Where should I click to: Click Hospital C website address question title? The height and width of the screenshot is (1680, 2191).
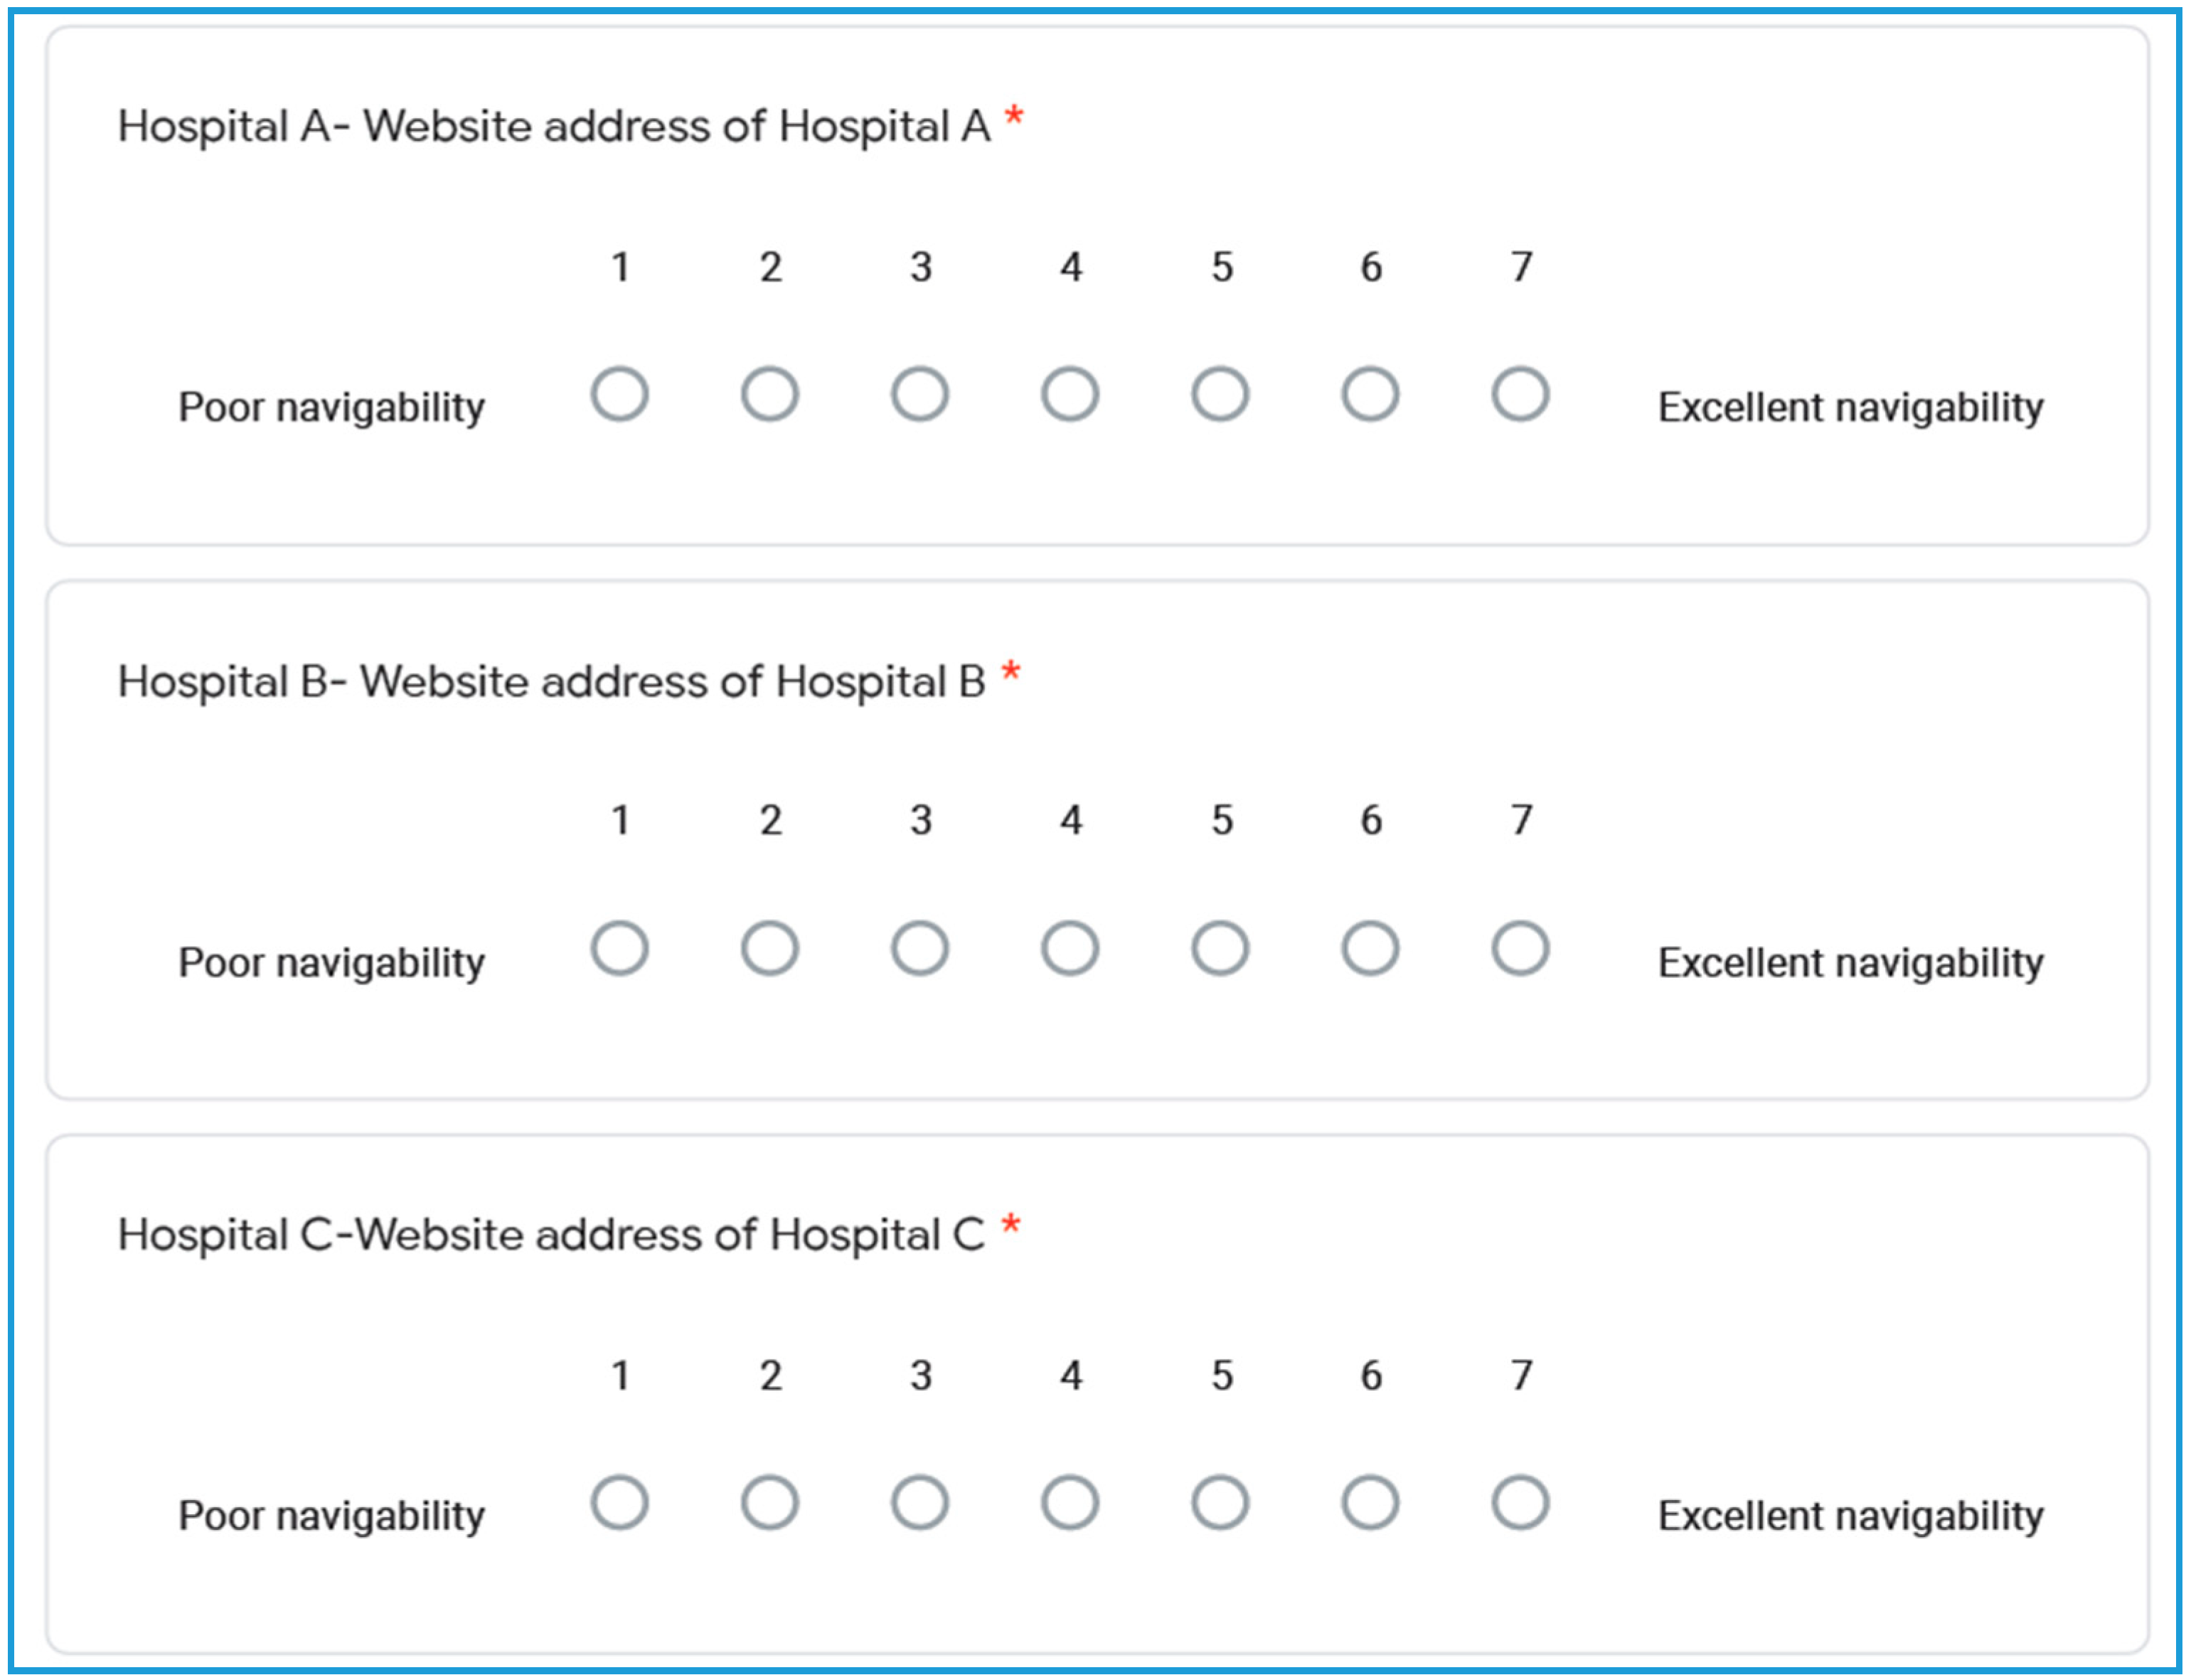pyautogui.click(x=552, y=1235)
